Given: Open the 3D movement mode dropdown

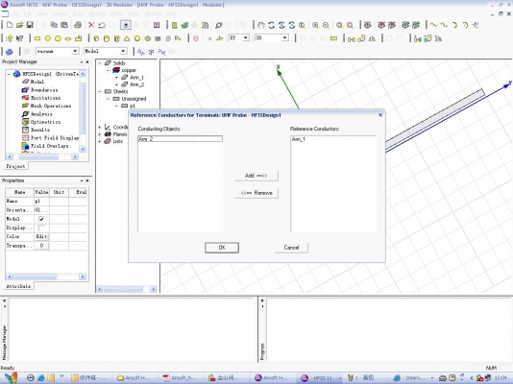Looking at the screenshot, I should tap(285, 37).
